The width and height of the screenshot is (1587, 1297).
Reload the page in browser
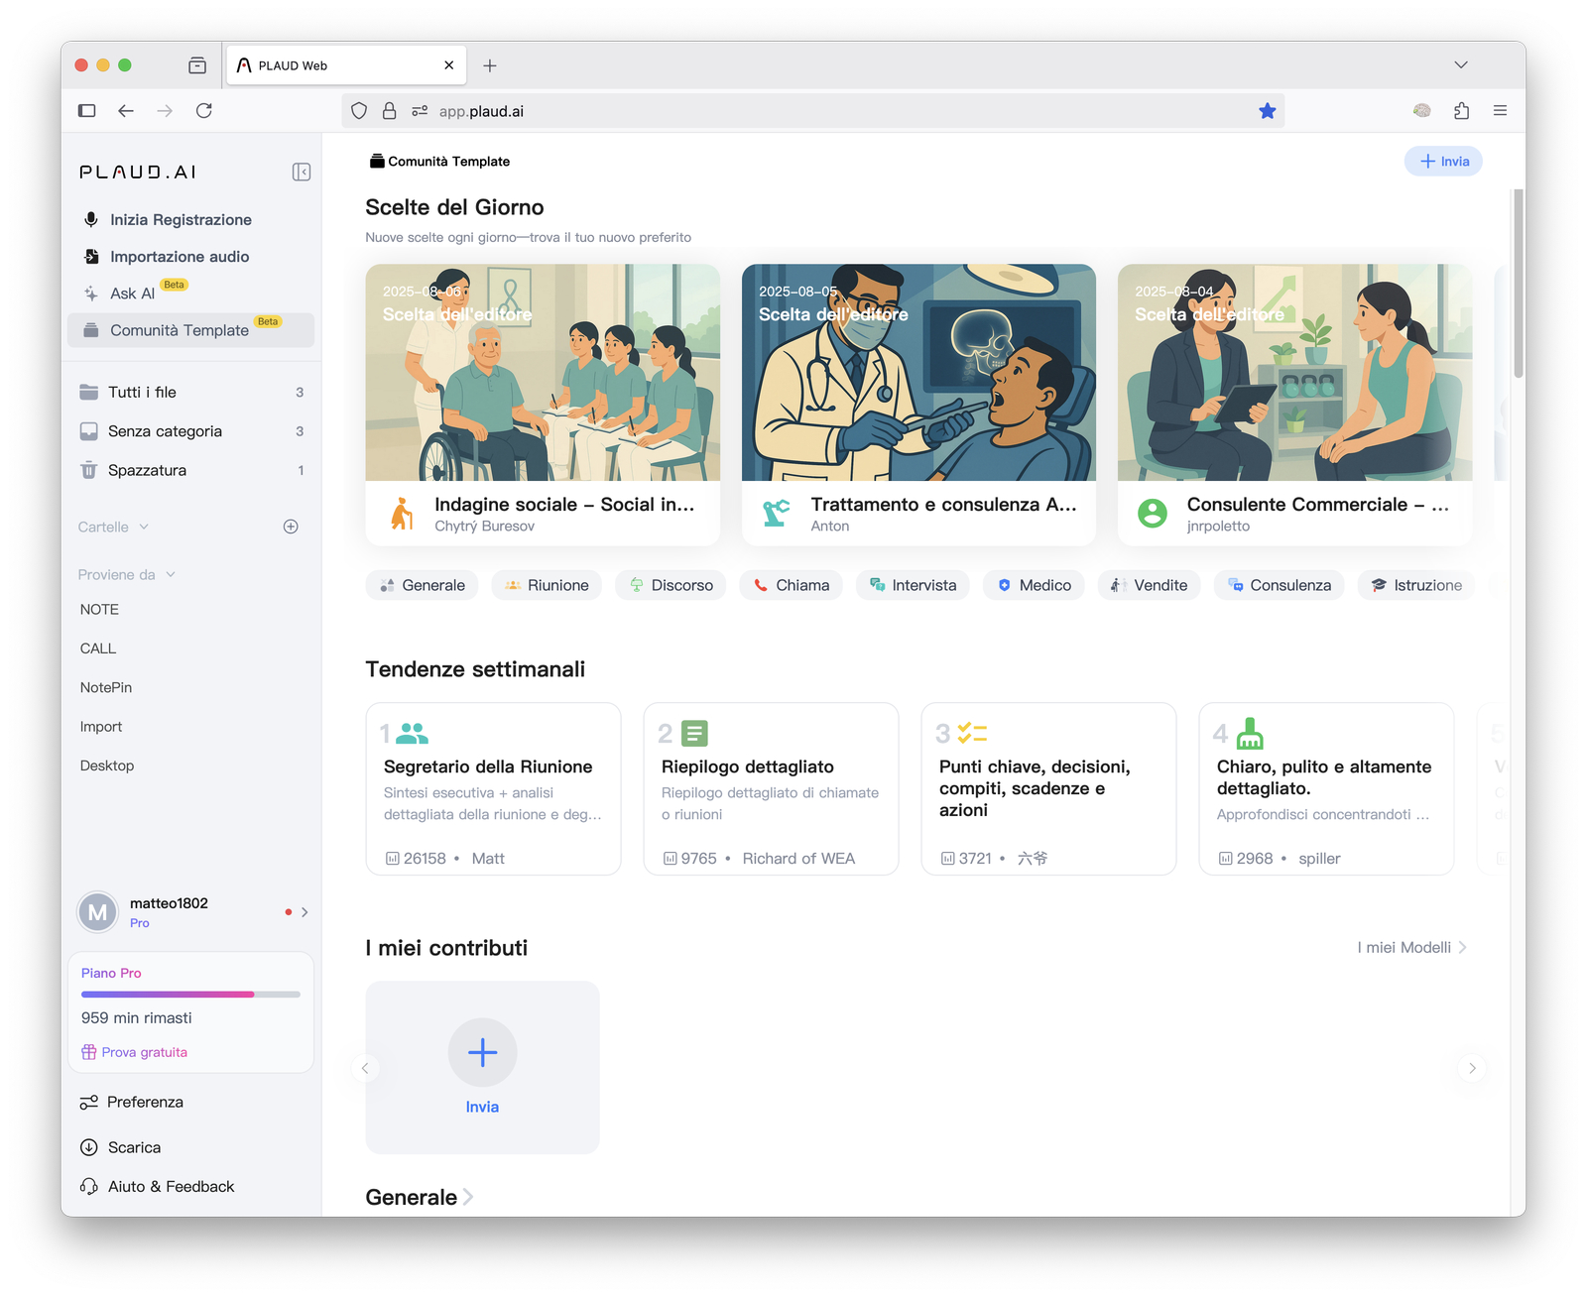pos(204,111)
